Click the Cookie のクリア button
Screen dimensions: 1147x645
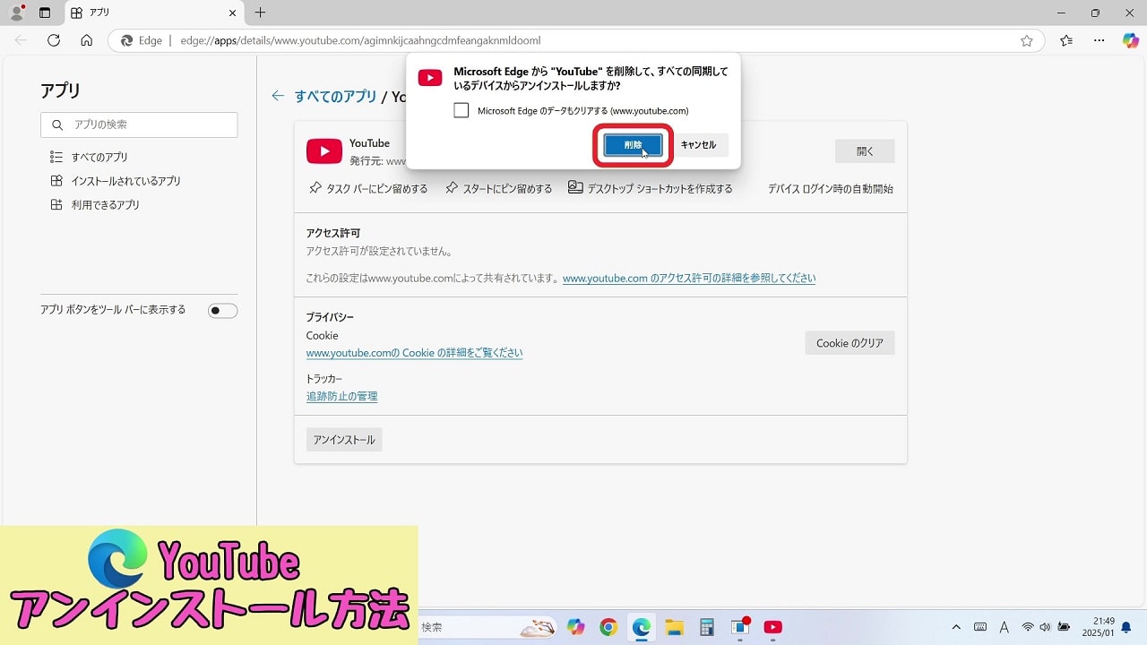coord(849,343)
